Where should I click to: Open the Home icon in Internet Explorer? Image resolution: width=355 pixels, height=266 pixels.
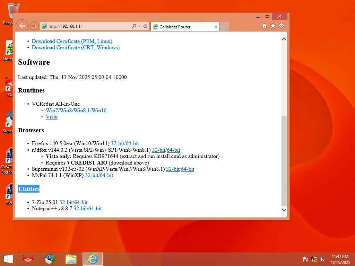pyautogui.click(x=265, y=26)
